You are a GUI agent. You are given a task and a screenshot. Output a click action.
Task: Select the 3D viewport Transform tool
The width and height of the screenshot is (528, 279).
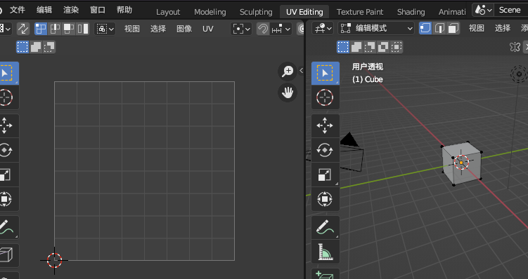326,199
